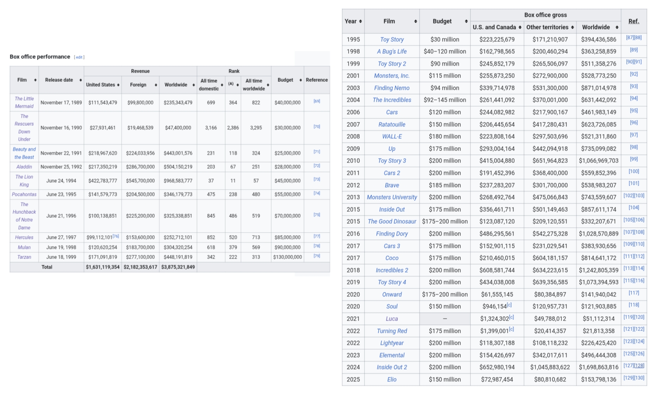Sort by U.S. and Canada gross

click(520, 27)
